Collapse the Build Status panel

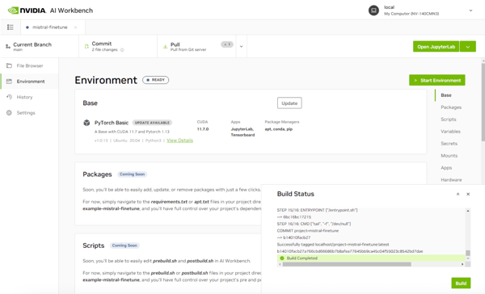458,194
